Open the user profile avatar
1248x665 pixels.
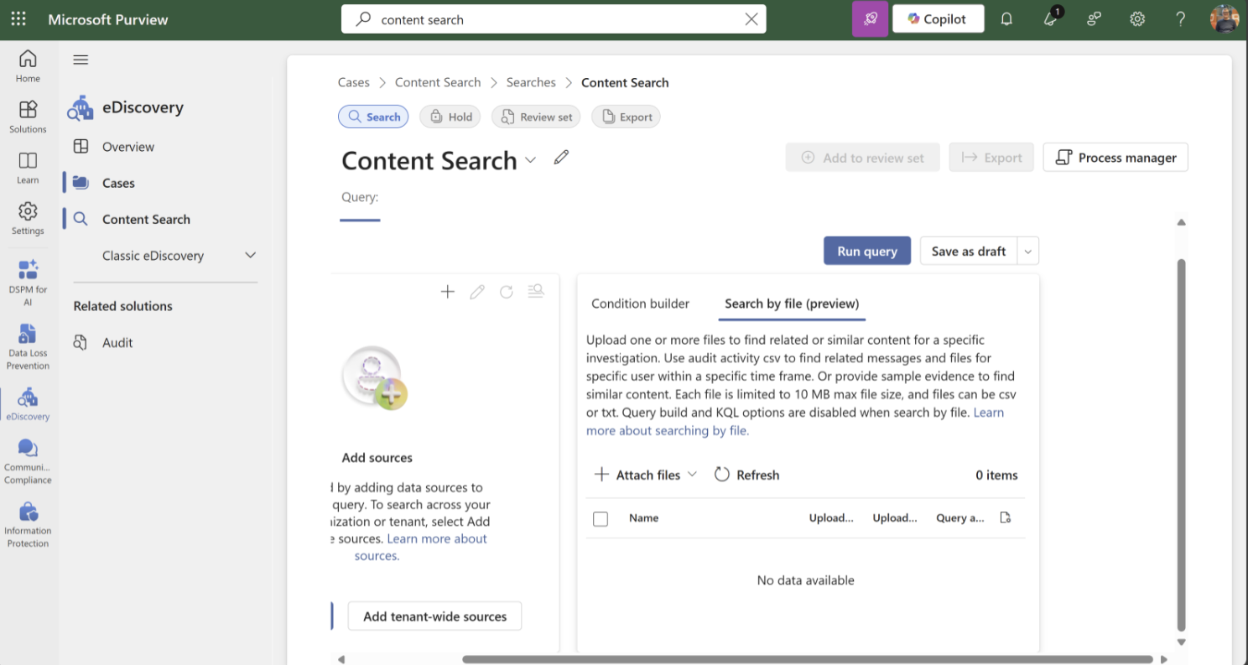tap(1225, 18)
